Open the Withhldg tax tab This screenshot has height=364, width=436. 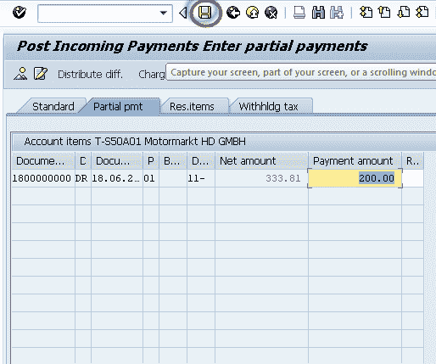point(268,107)
